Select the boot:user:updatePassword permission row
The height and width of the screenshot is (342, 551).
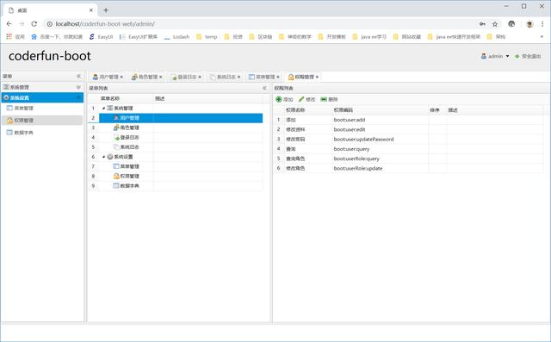(409, 140)
